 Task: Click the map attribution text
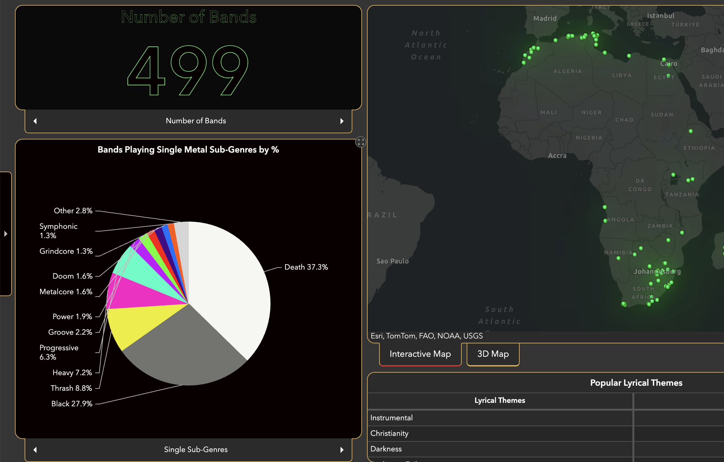(426, 336)
